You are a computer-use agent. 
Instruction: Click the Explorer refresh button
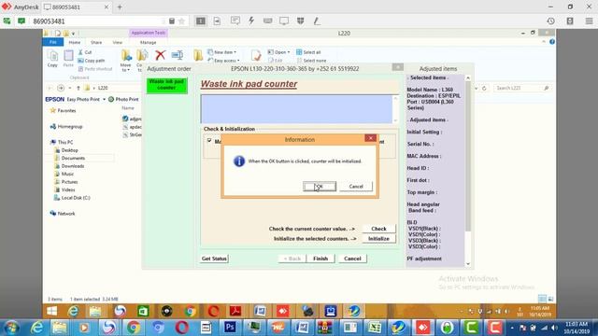(484, 88)
